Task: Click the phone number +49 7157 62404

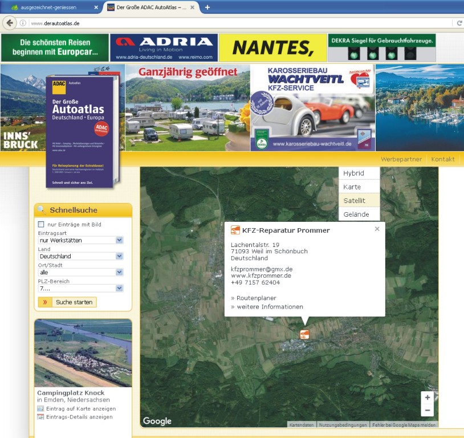Action: click(255, 282)
